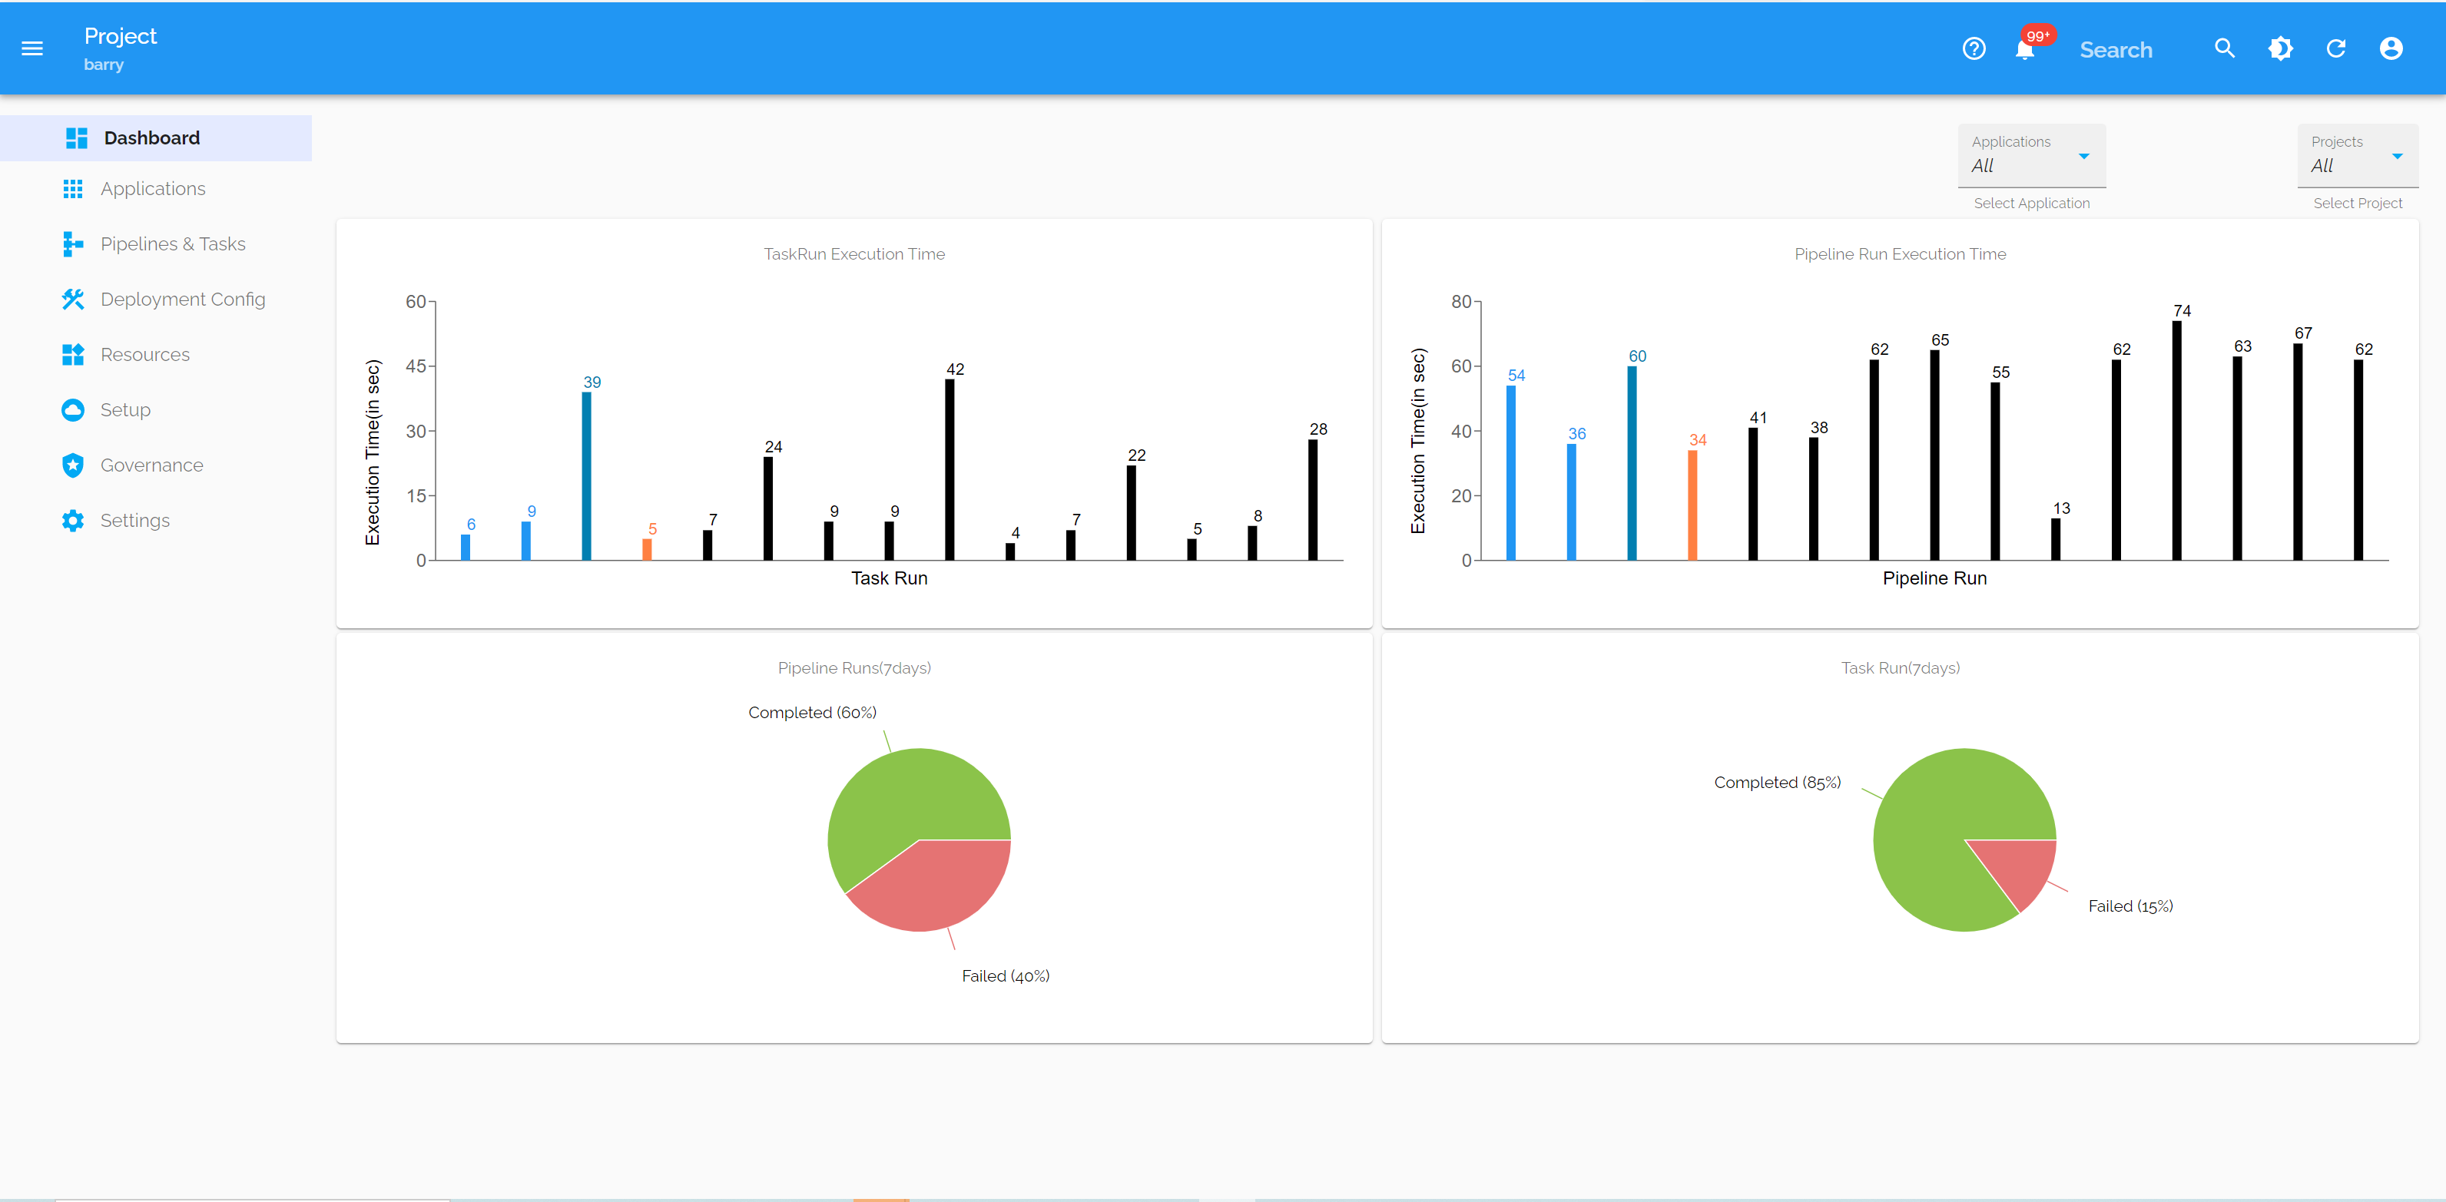
Task: Open Setup from the sidebar
Action: point(125,410)
